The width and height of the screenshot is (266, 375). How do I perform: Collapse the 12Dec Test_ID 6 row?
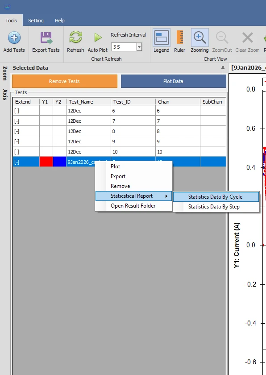[x=17, y=111]
